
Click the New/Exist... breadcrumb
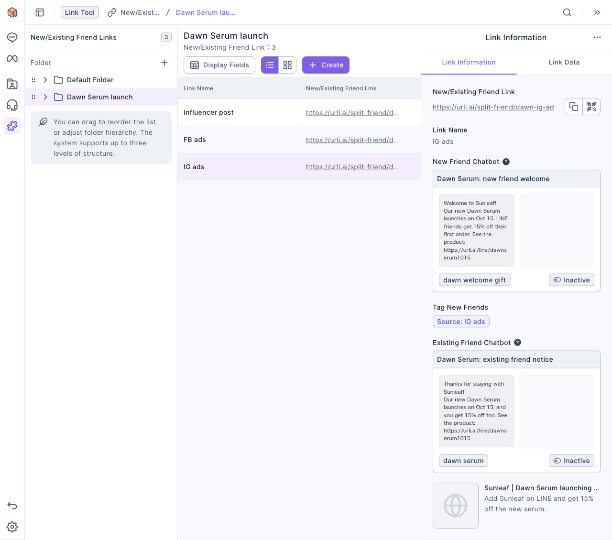click(133, 12)
